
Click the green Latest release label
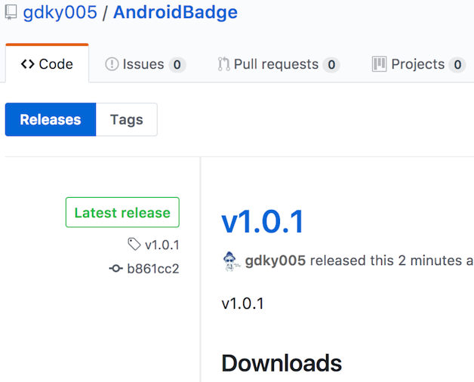point(122,212)
